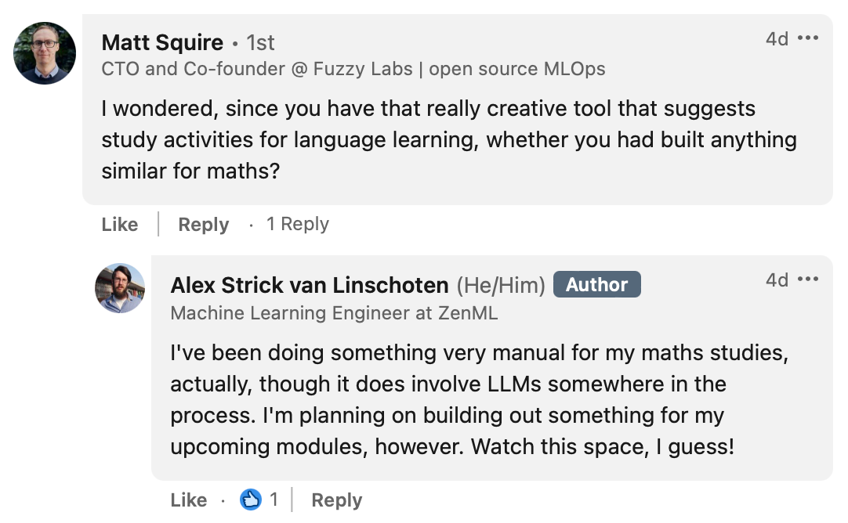Click the blue thumbs-up reaction icon

tap(250, 500)
